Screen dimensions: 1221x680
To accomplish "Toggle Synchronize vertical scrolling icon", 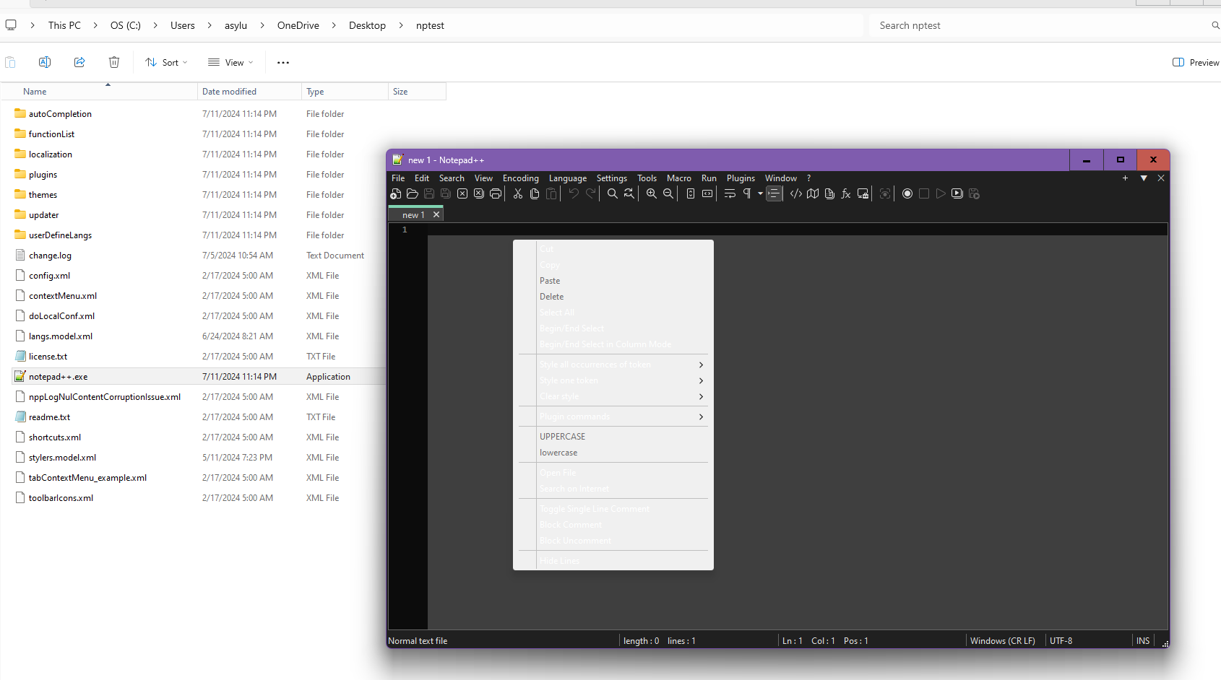I will point(691,193).
